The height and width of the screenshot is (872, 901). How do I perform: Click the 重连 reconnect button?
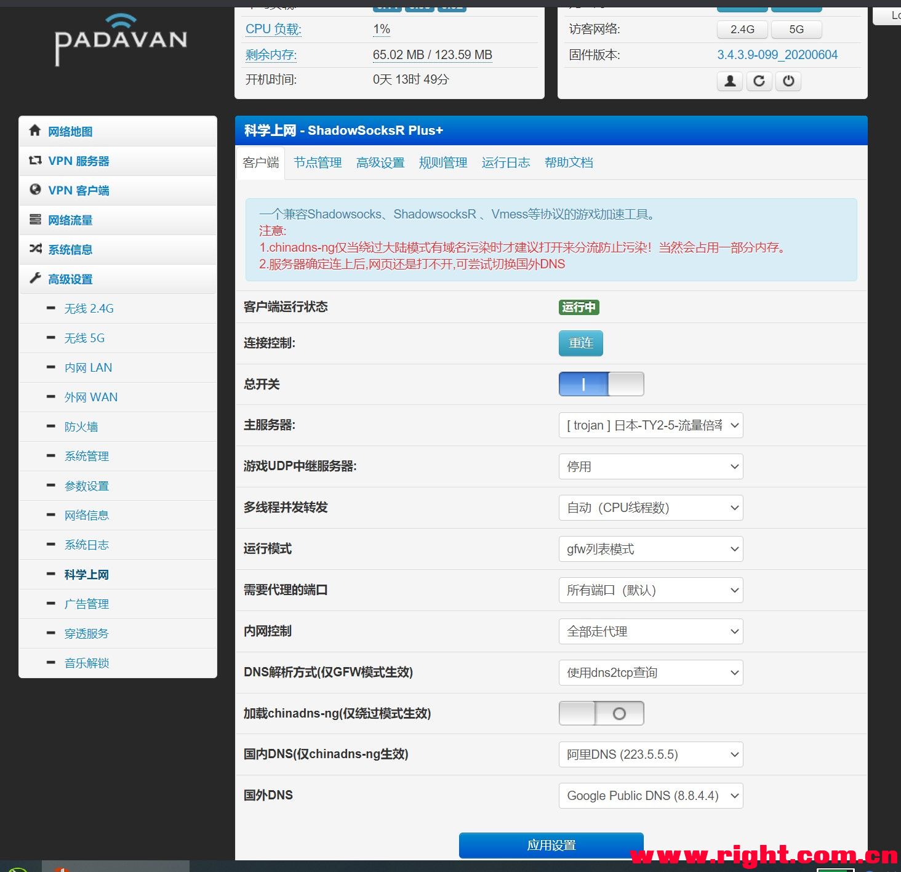coord(581,343)
